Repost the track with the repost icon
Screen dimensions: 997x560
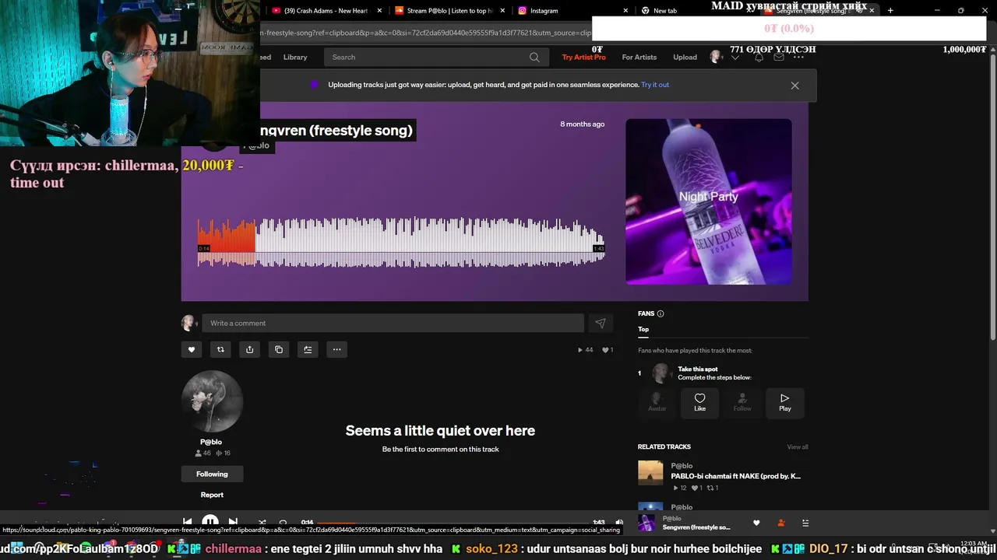point(220,349)
